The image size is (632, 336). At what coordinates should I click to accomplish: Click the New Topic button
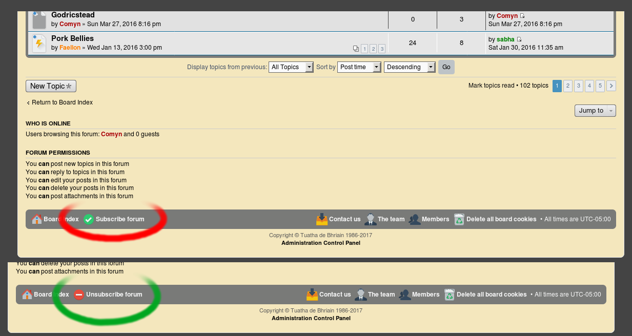coord(51,86)
